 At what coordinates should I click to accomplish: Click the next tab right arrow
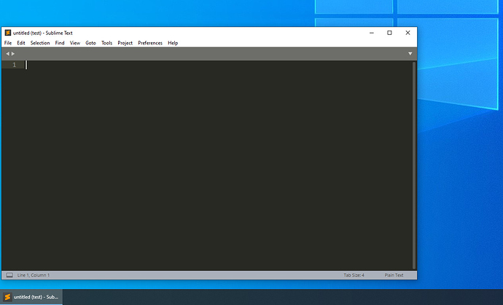coord(13,54)
